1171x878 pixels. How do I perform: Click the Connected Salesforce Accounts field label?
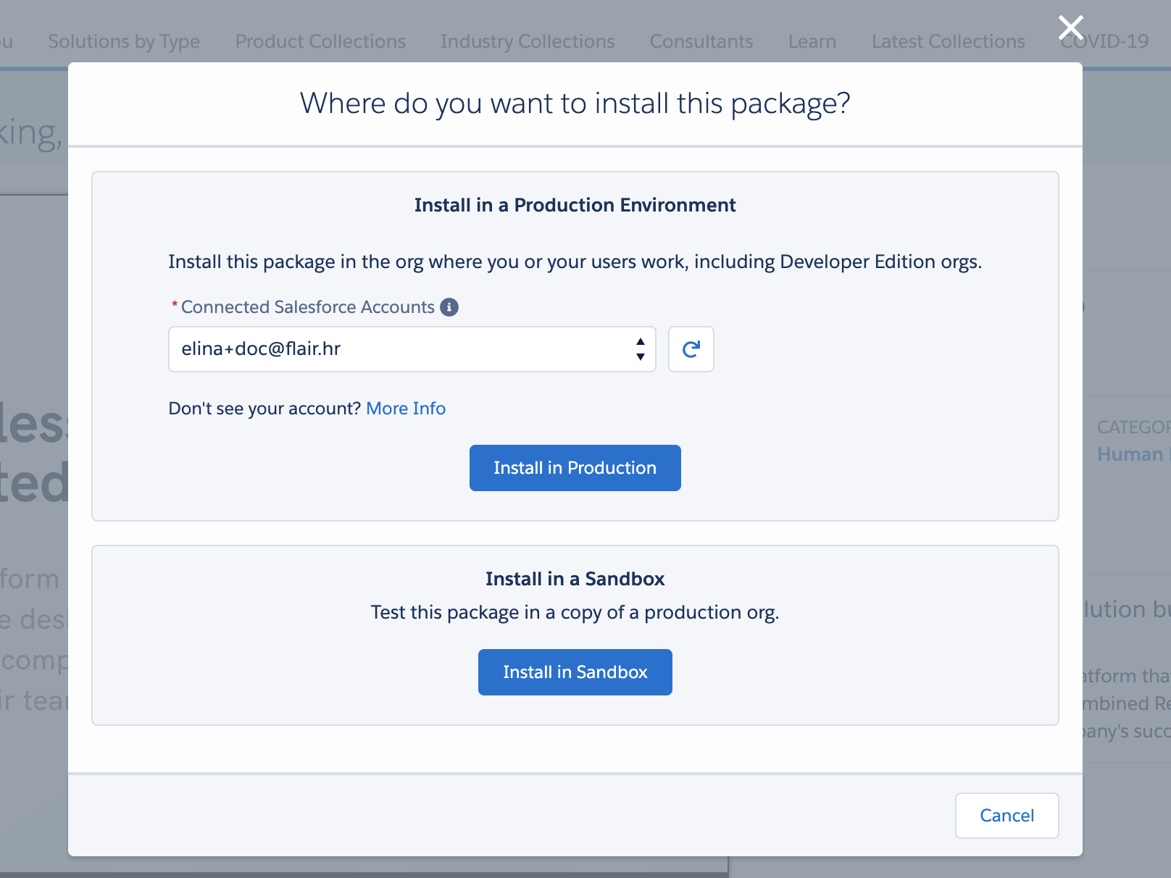[307, 307]
